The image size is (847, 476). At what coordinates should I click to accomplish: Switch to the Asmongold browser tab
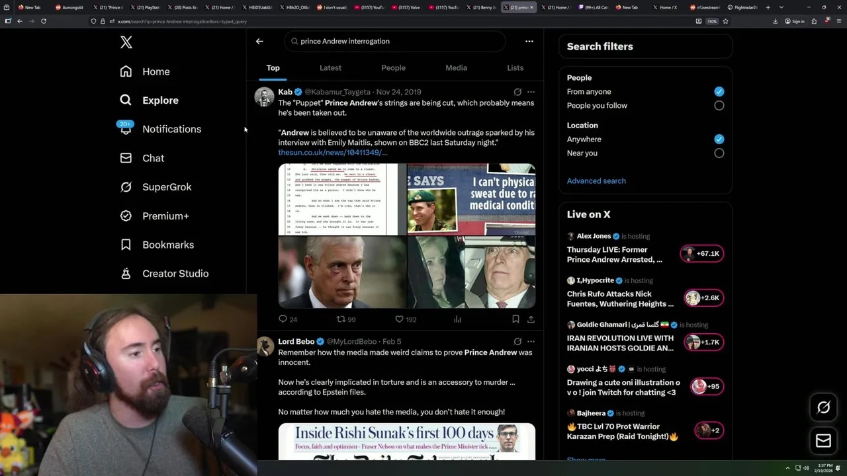[70, 7]
